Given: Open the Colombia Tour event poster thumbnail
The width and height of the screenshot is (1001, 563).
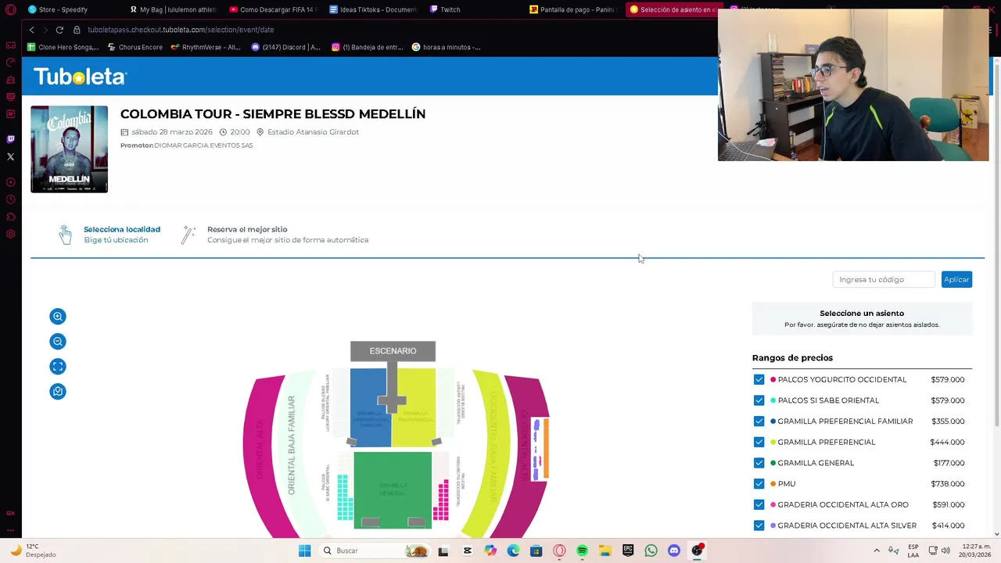Looking at the screenshot, I should point(70,149).
